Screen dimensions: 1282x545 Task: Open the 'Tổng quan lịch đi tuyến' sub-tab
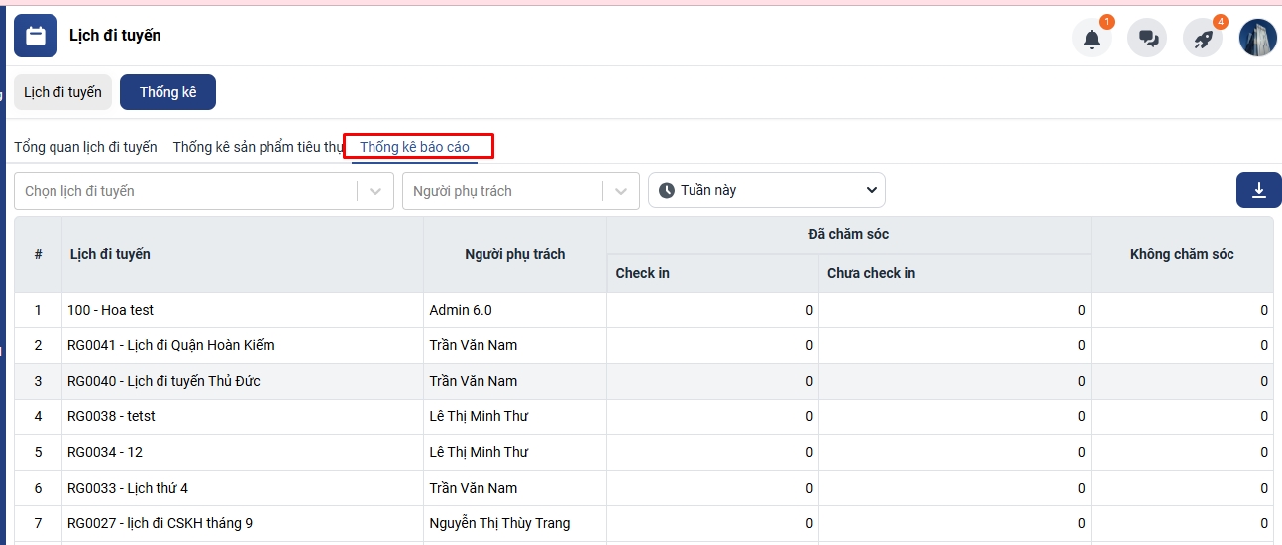pyautogui.click(x=85, y=147)
